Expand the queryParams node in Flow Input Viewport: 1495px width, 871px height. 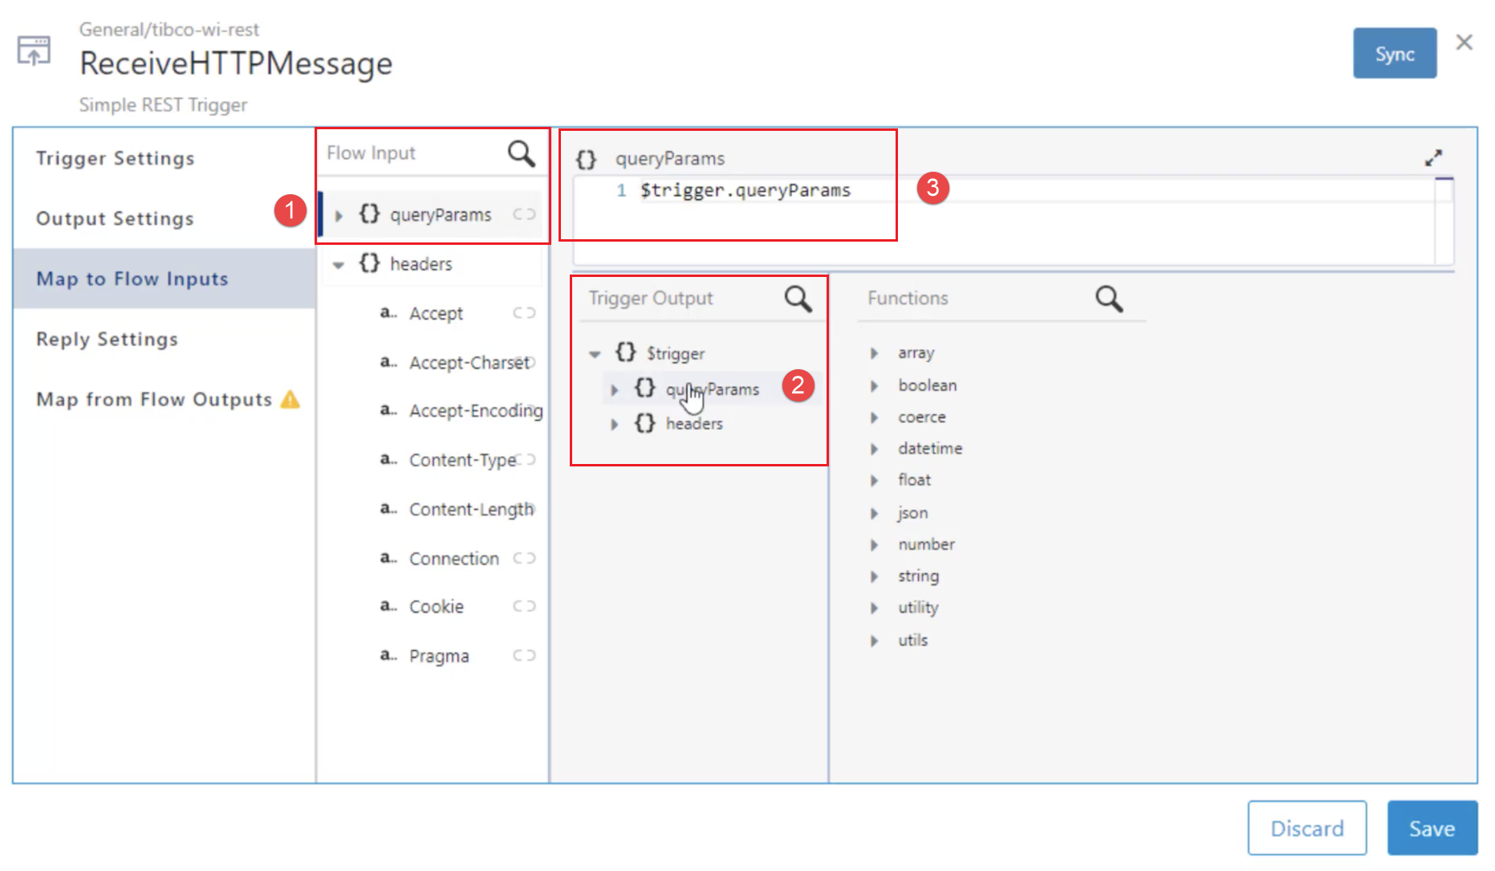(x=339, y=216)
